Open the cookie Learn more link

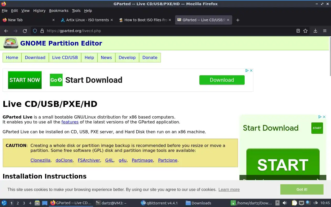coord(229,189)
